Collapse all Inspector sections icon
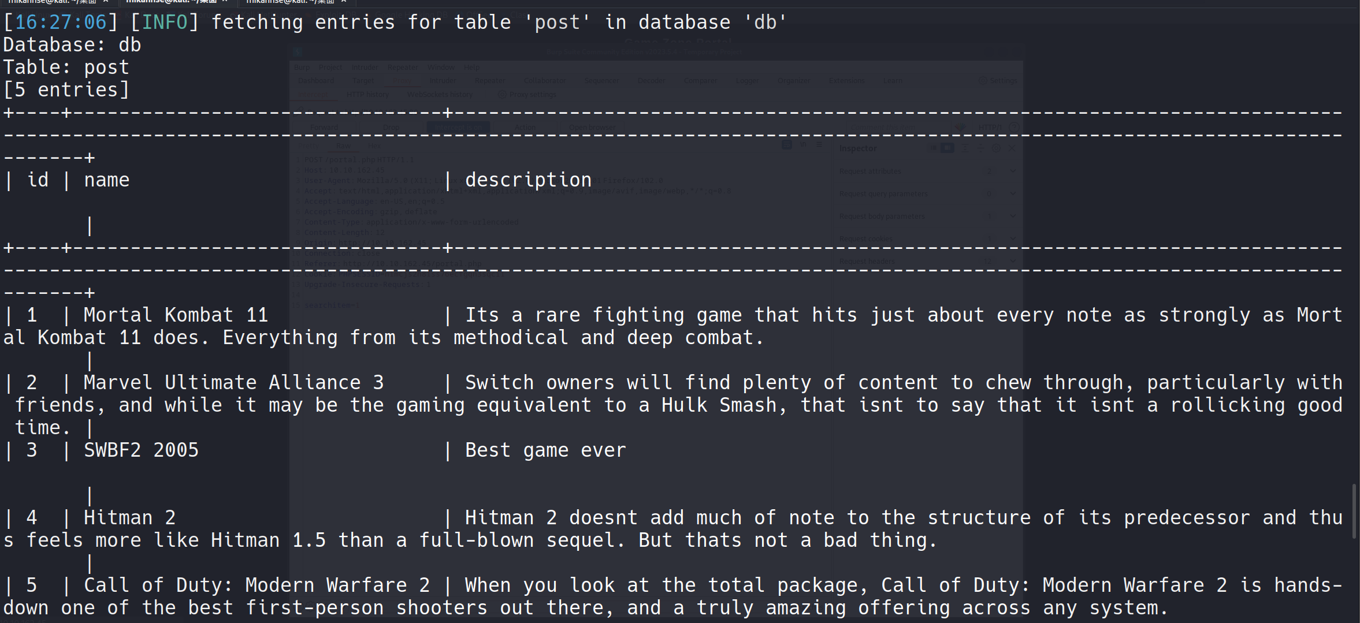This screenshot has height=623, width=1360. point(980,148)
